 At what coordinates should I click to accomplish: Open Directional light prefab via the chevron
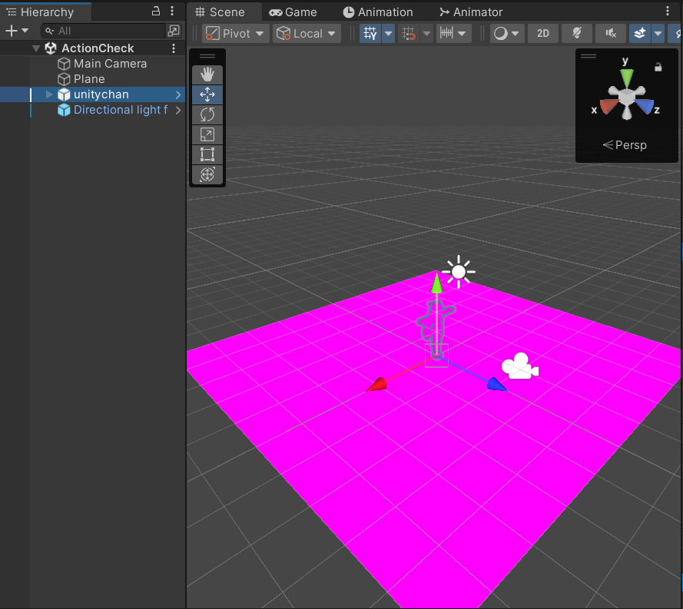pos(178,110)
